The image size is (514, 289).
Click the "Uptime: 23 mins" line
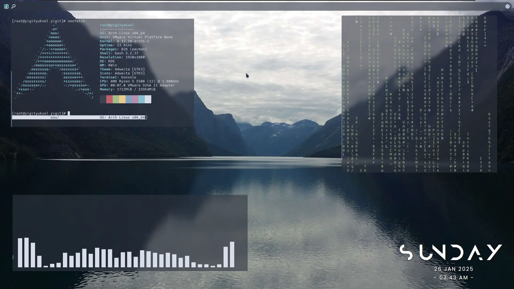[116, 45]
